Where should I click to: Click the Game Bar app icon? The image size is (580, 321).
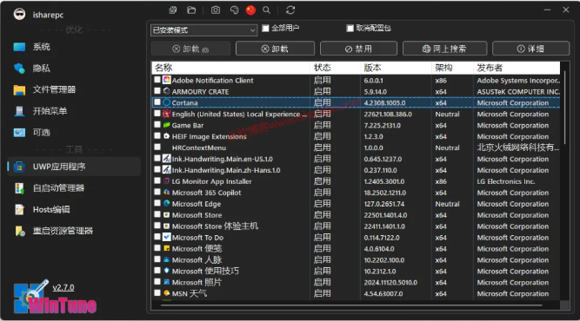click(x=166, y=125)
